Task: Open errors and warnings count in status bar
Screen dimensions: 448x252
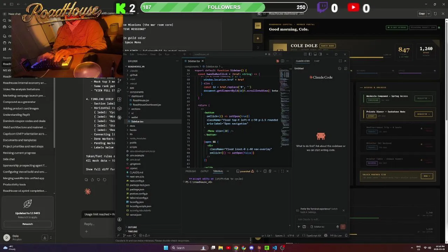Action: coord(145,236)
